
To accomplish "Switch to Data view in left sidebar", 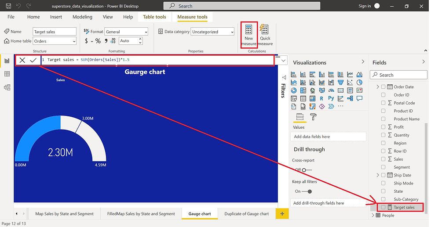I will pos(7,74).
